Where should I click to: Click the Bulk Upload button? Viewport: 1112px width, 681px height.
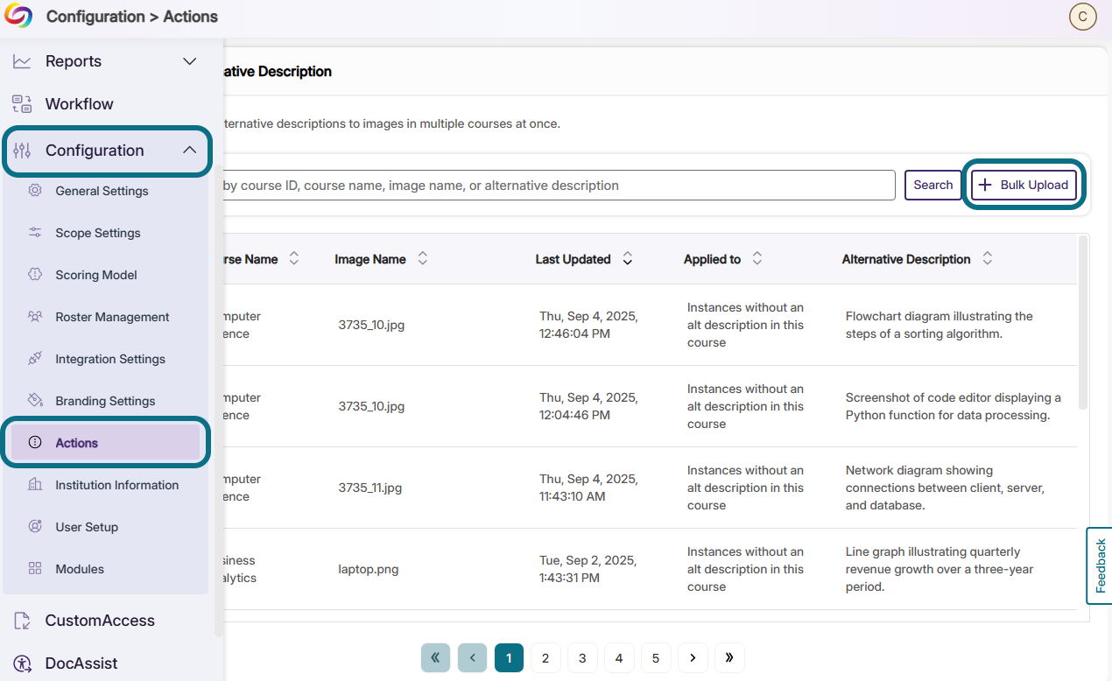click(1024, 185)
